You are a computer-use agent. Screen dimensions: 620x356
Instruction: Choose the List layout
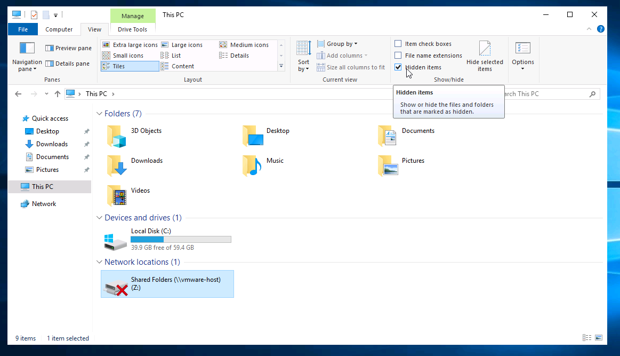pyautogui.click(x=171, y=56)
